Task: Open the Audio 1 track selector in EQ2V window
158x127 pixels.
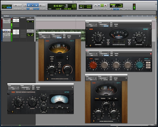Action: [90, 54]
